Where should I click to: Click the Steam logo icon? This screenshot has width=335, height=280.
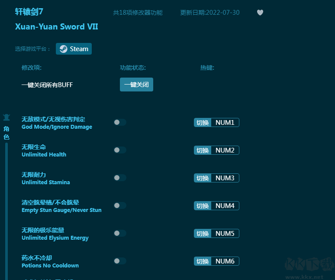point(64,49)
